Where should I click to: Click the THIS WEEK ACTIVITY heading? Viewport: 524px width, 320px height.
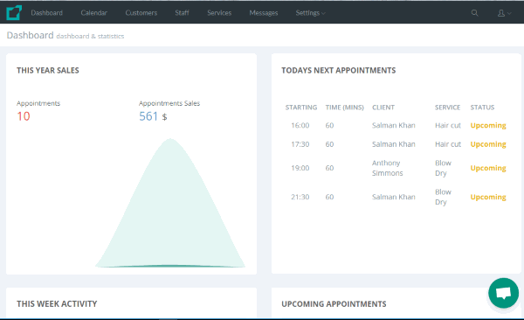(x=57, y=304)
